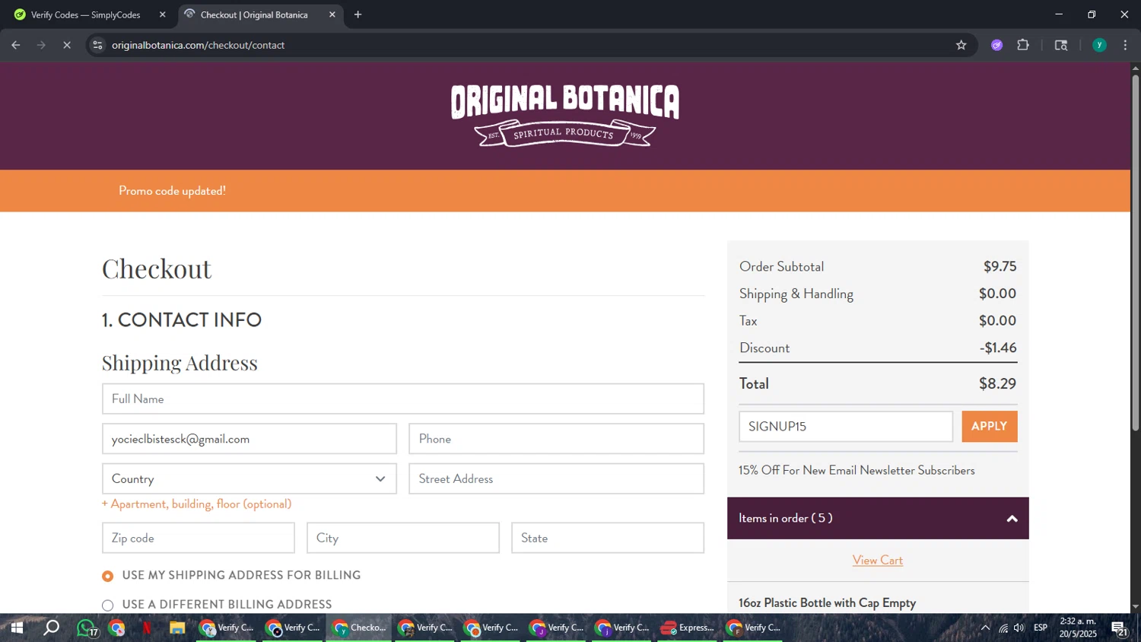The image size is (1141, 642).
Task: Open the notification center icon
Action: click(x=1120, y=628)
